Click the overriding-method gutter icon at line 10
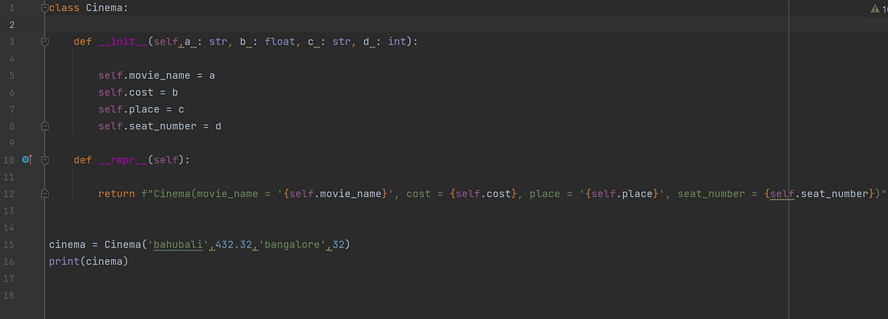The height and width of the screenshot is (319, 888). 27,159
